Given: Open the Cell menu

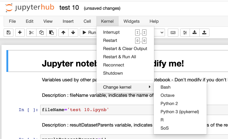Looking at the screenshot, I should 87,21.
